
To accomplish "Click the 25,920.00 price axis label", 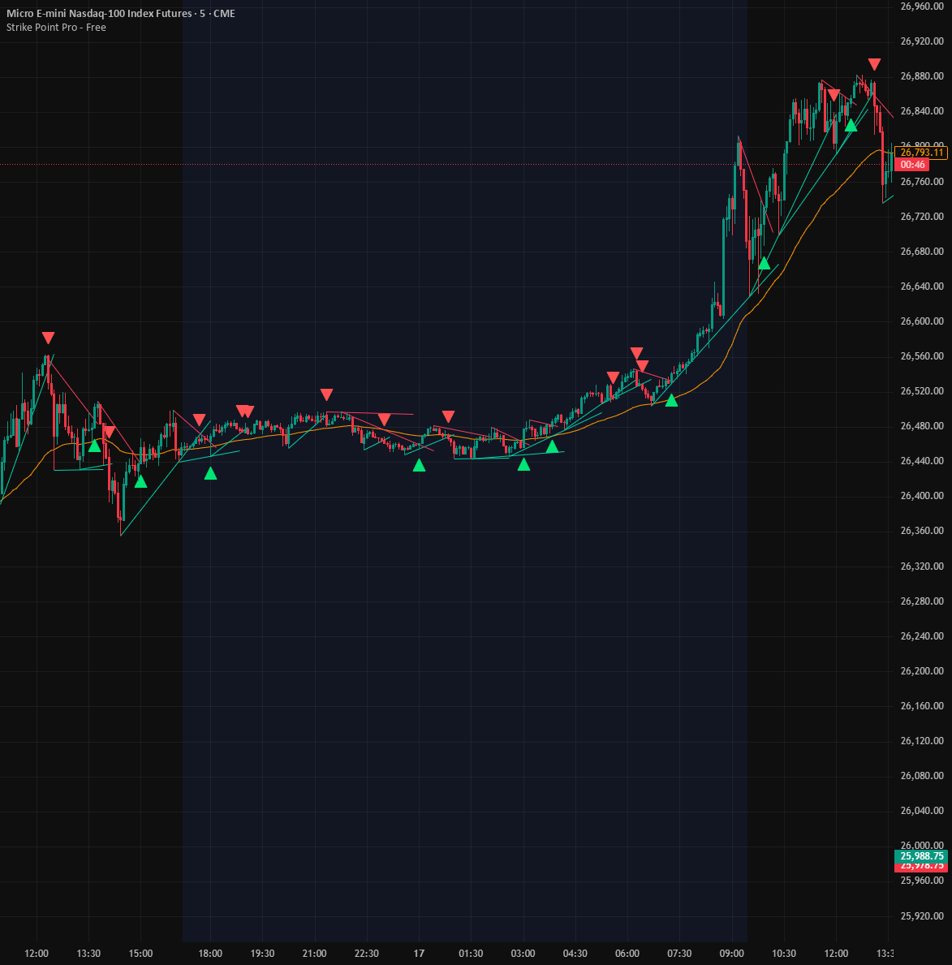I will click(x=921, y=916).
